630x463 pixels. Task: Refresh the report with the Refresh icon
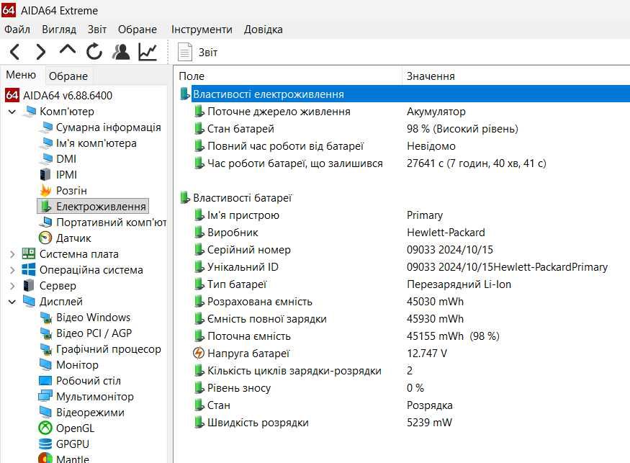click(x=94, y=52)
